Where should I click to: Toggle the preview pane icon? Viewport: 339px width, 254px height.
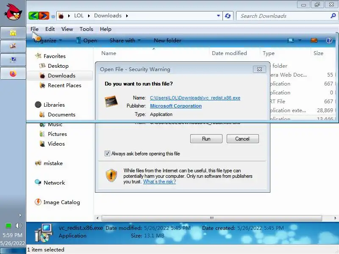(x=314, y=40)
